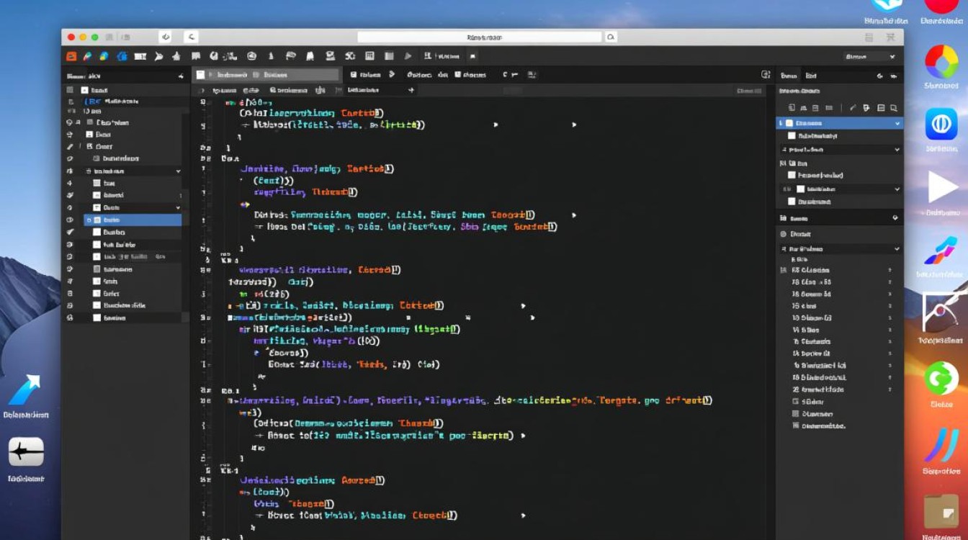Click the gray play arrow in the top toolbar

[408, 56]
